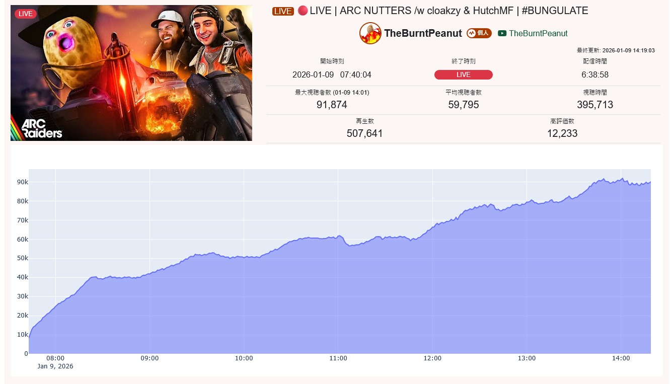Click the 10:00 x-axis tick label

[244, 358]
